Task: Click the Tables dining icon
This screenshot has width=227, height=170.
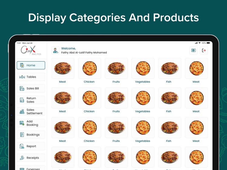Action: click(x=22, y=77)
